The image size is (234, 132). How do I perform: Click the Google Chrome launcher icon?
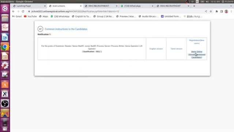[5, 47]
